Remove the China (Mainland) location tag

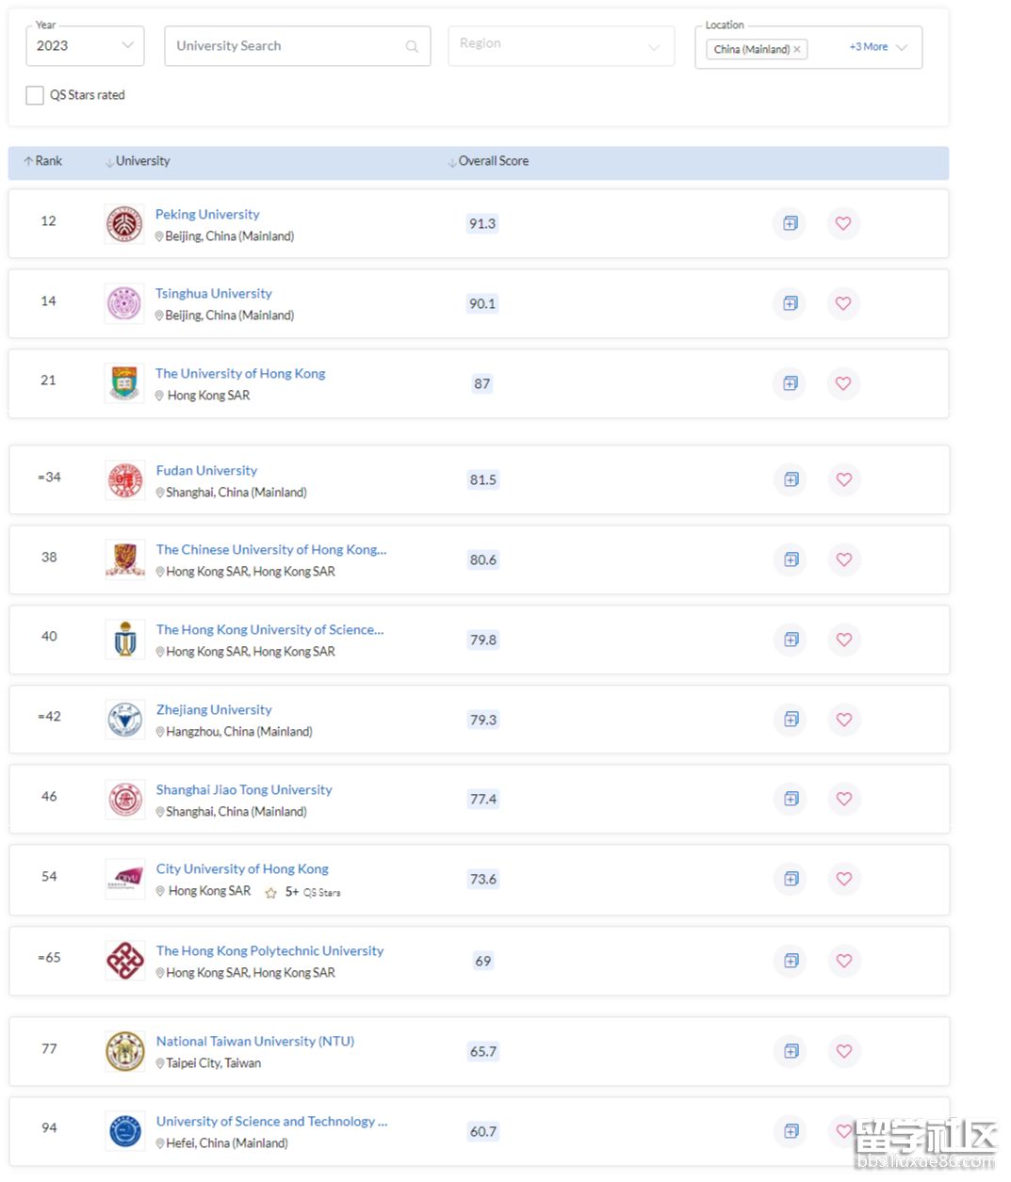(797, 49)
